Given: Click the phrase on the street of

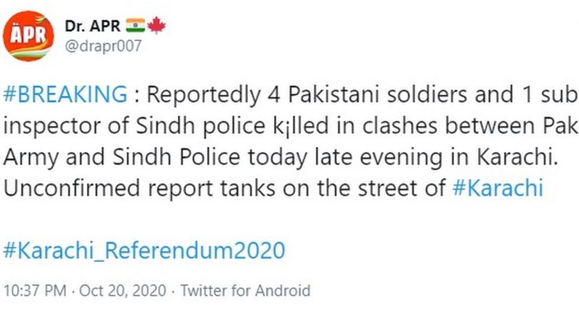Looking at the screenshot, I should [x=365, y=188].
